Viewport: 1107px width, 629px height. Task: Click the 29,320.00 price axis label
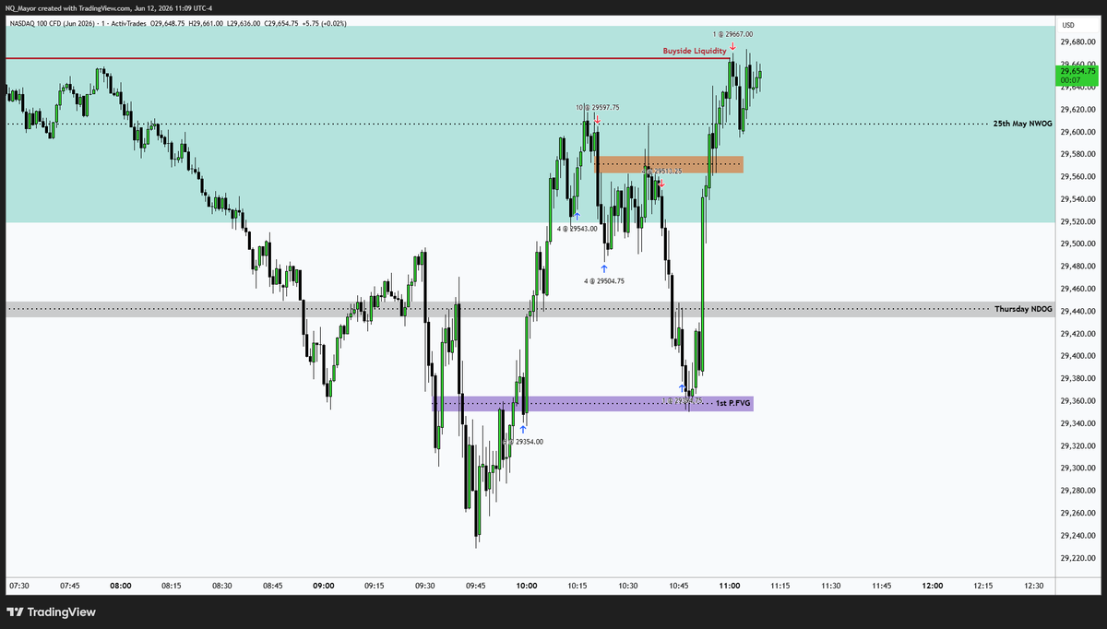click(1077, 445)
